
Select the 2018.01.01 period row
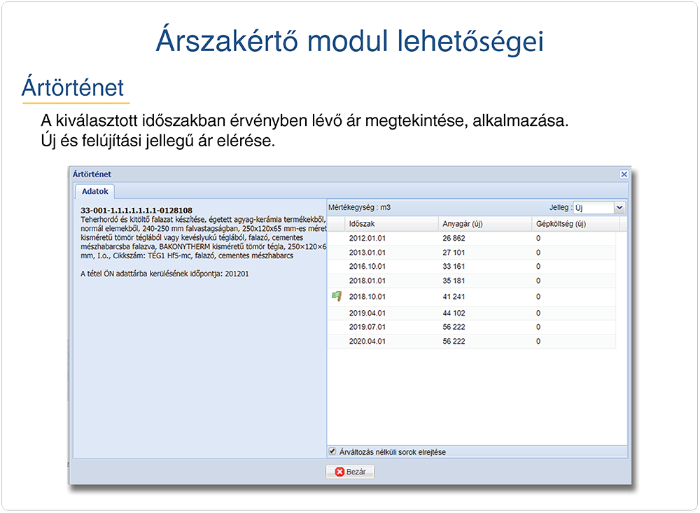click(x=471, y=281)
